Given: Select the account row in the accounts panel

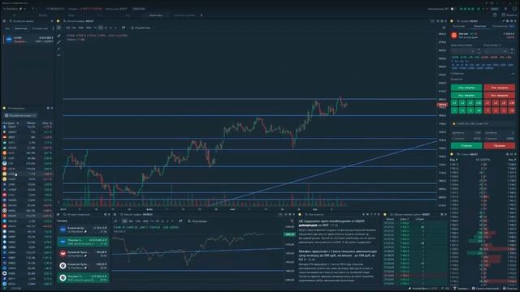Looking at the screenshot, I should coord(28,40).
